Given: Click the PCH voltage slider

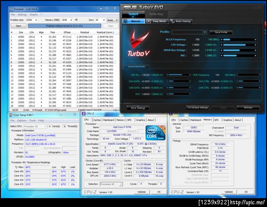Looking at the screenshot, I should point(178,94).
